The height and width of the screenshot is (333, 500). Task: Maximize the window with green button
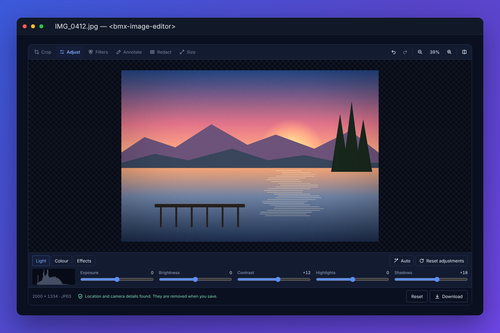[41, 26]
